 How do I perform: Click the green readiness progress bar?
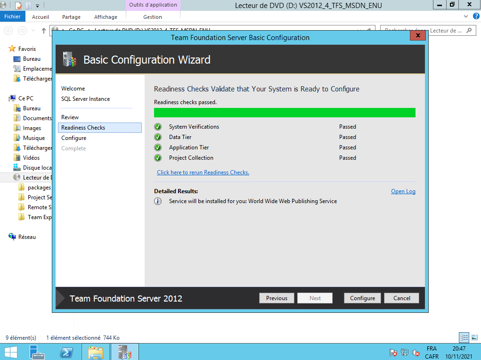(x=285, y=113)
